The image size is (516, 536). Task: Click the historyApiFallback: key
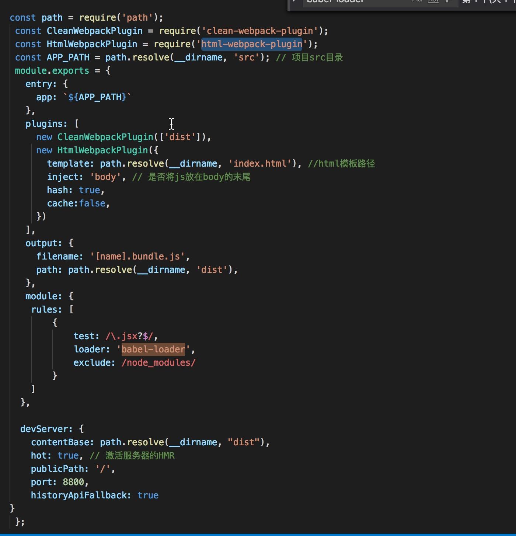(x=81, y=495)
